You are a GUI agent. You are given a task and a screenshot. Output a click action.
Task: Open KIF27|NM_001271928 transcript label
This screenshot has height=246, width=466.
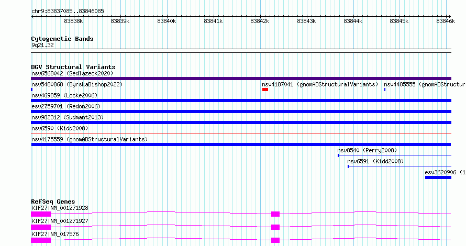(60, 208)
